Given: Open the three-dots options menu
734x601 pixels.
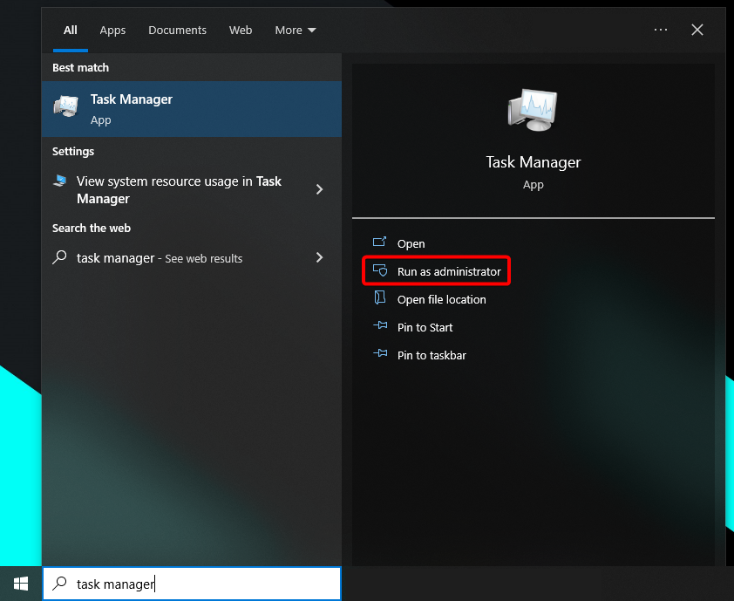Looking at the screenshot, I should [661, 30].
